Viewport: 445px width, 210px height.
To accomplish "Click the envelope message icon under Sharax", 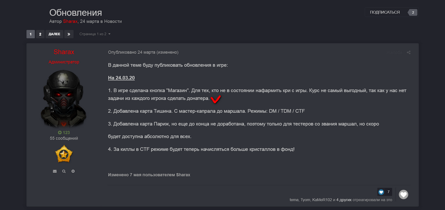I will pyautogui.click(x=55, y=171).
